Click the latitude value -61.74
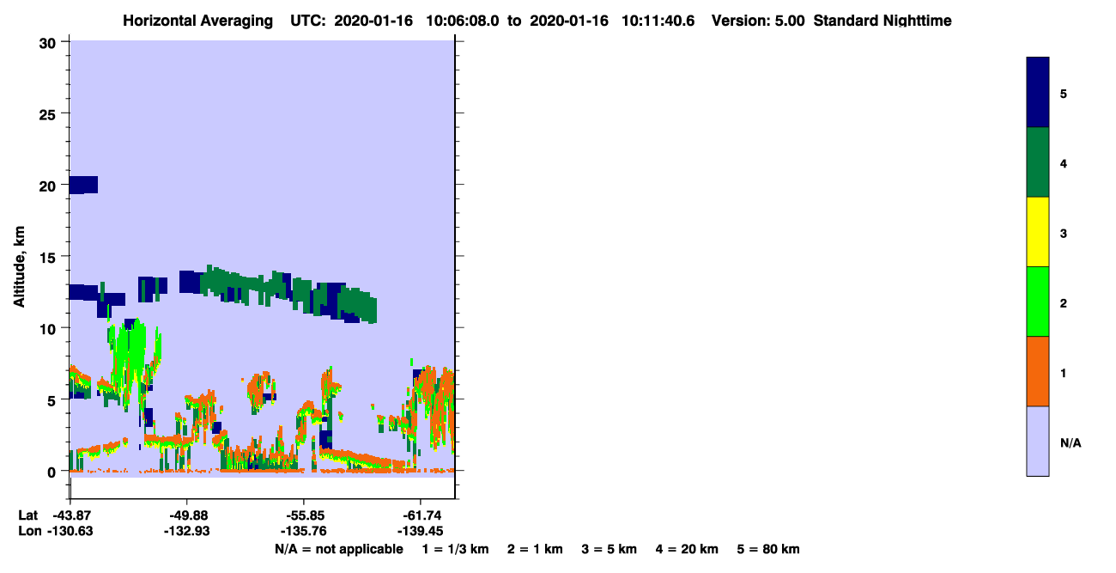Viewport: 1116px width, 573px height. click(x=420, y=515)
